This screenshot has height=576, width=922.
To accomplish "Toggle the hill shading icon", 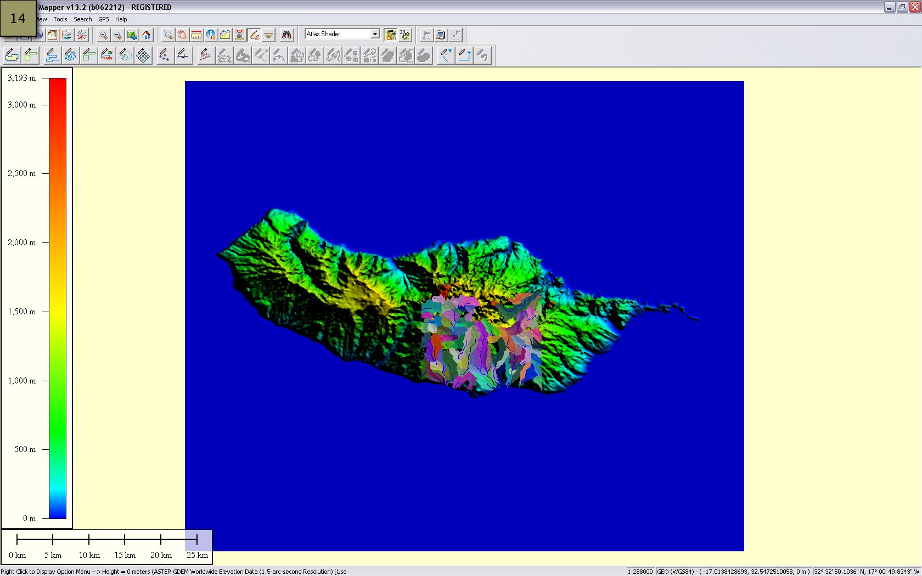I will click(390, 35).
